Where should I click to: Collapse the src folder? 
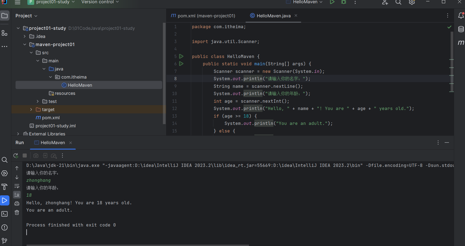31,53
